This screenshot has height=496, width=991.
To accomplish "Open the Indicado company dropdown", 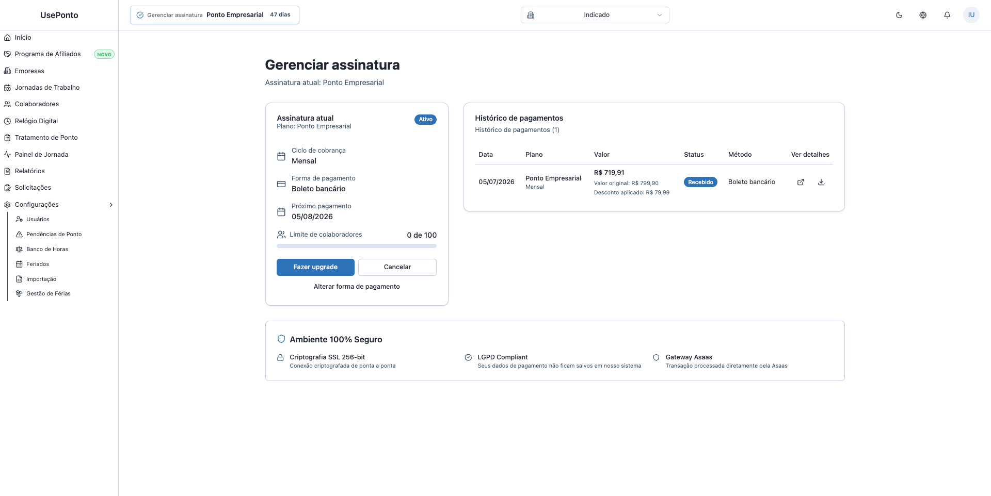I will [595, 15].
